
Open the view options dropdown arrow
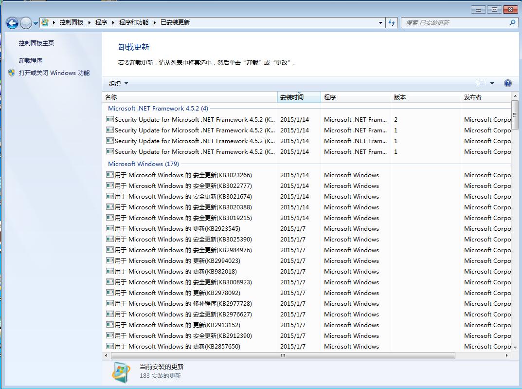pos(492,83)
